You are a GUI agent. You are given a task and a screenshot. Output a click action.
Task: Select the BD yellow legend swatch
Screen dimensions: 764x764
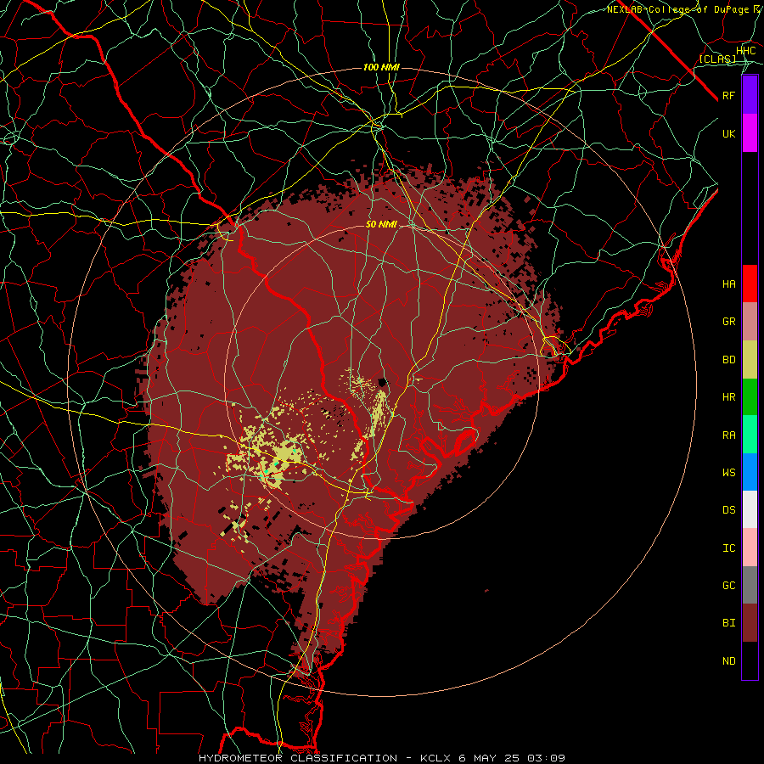pos(750,359)
